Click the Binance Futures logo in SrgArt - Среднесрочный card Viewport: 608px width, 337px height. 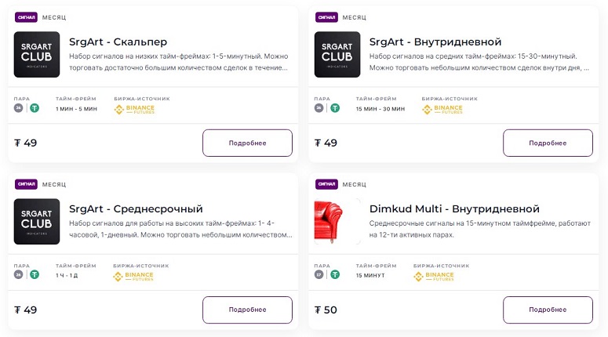tap(133, 276)
